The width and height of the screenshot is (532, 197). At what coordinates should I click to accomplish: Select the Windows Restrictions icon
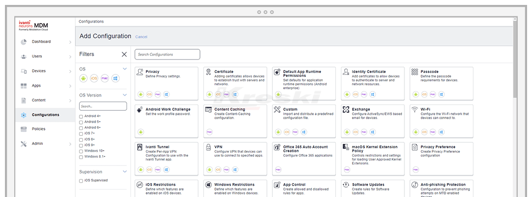(208, 185)
